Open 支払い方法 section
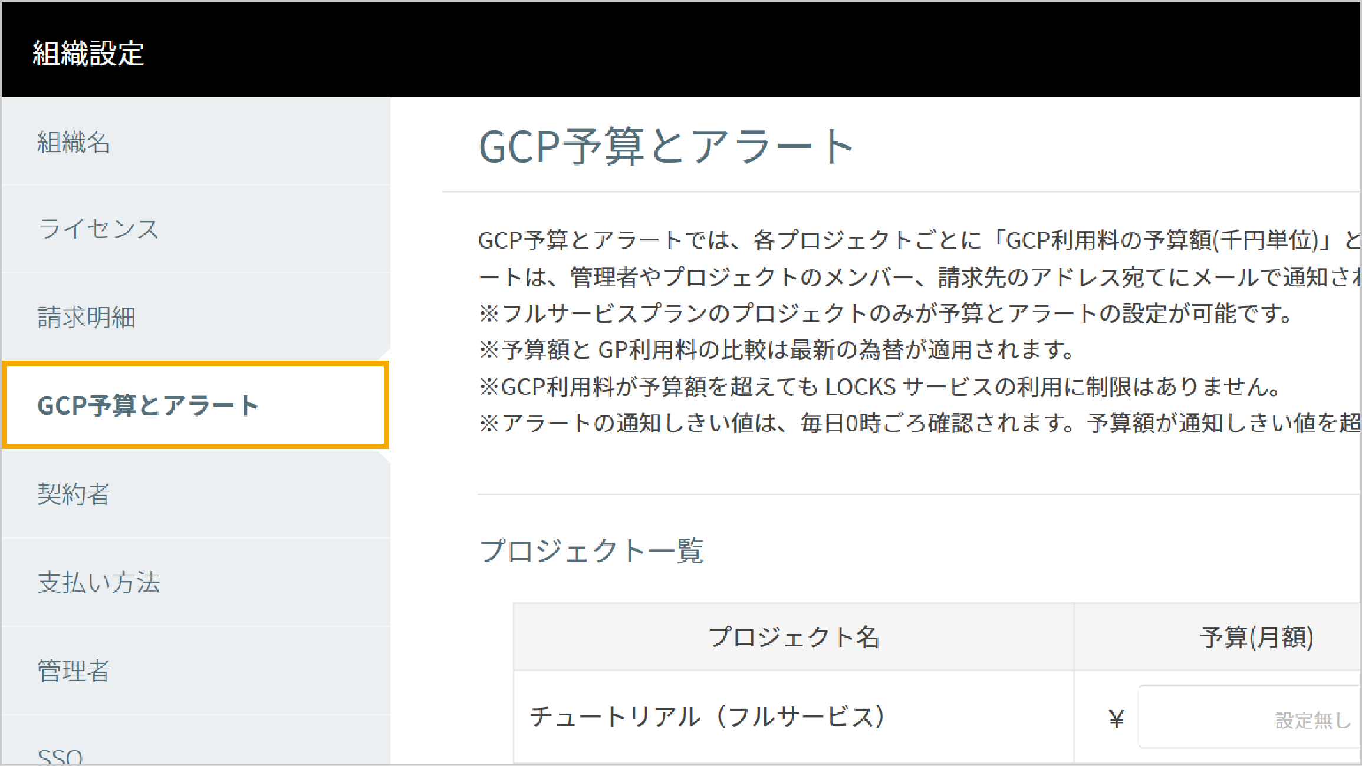Screen dimensions: 1362x766 195,582
